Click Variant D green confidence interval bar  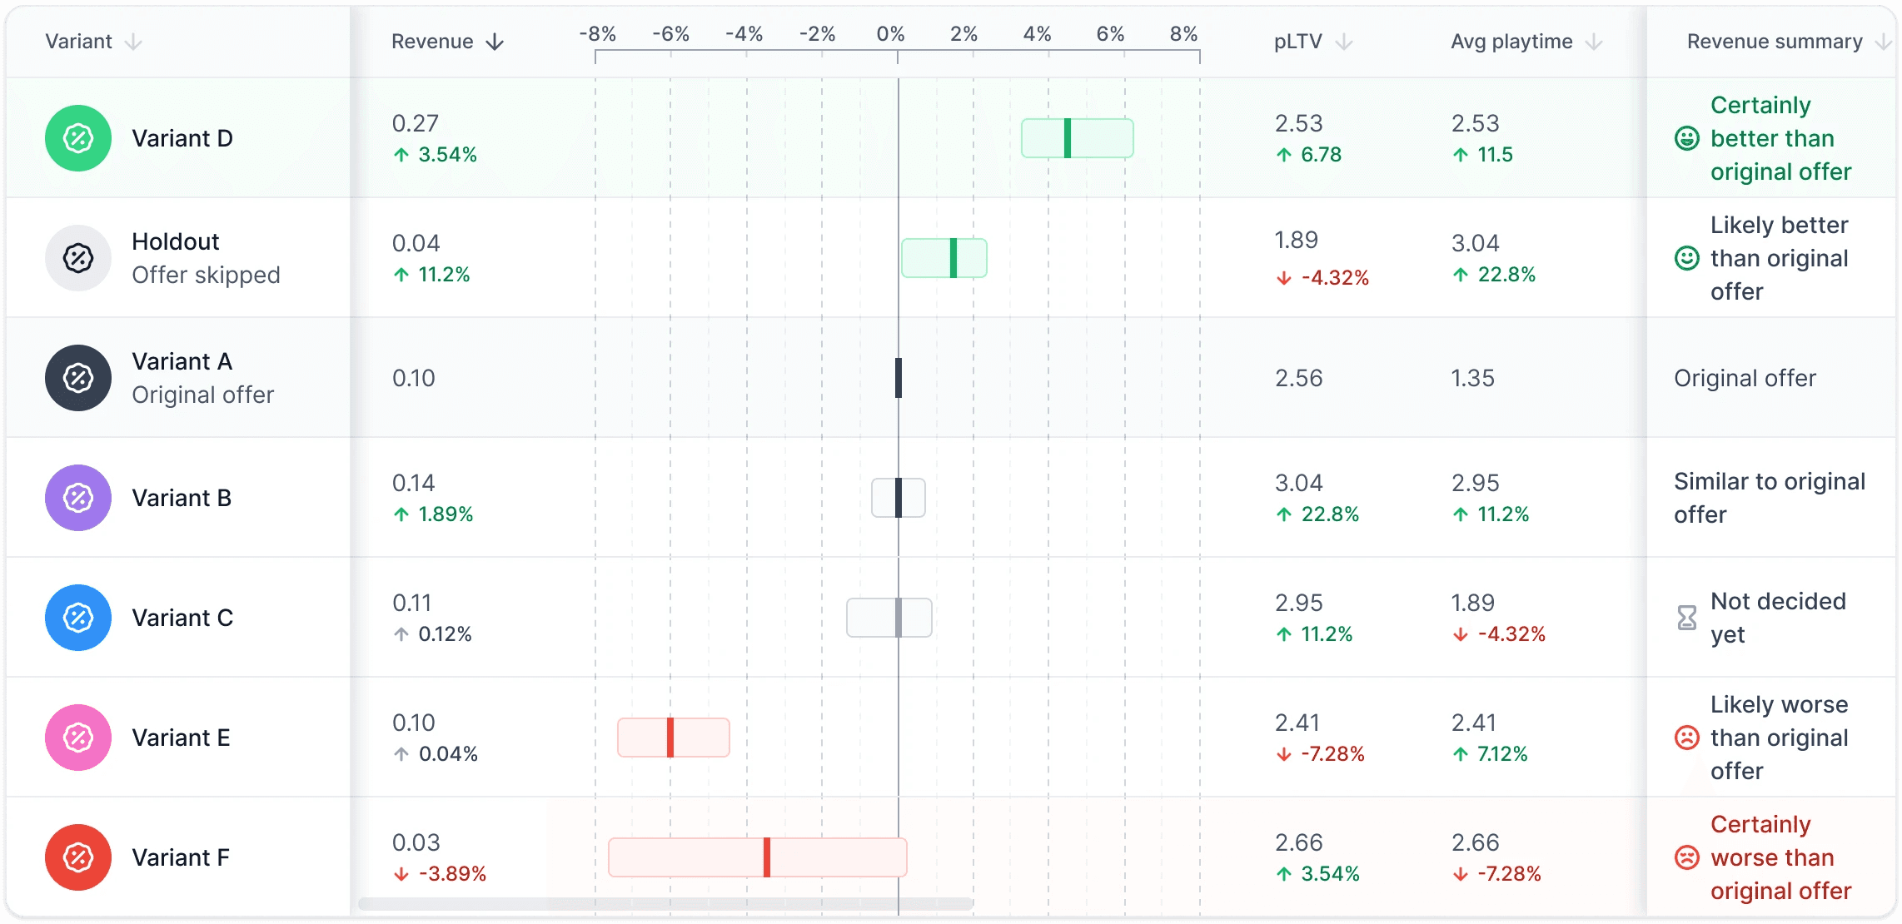click(1078, 138)
